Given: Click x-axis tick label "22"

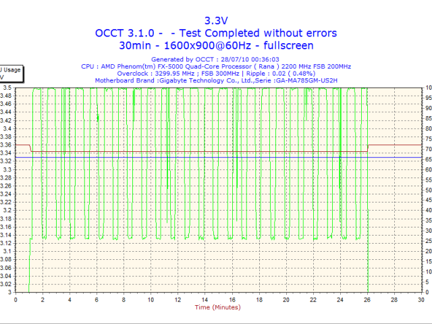Looking at the screenshot, I should 313,300.
